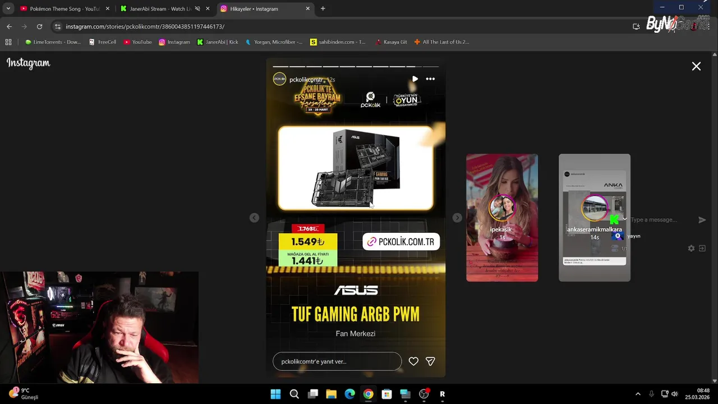Open Instagram bookmark

(x=174, y=42)
